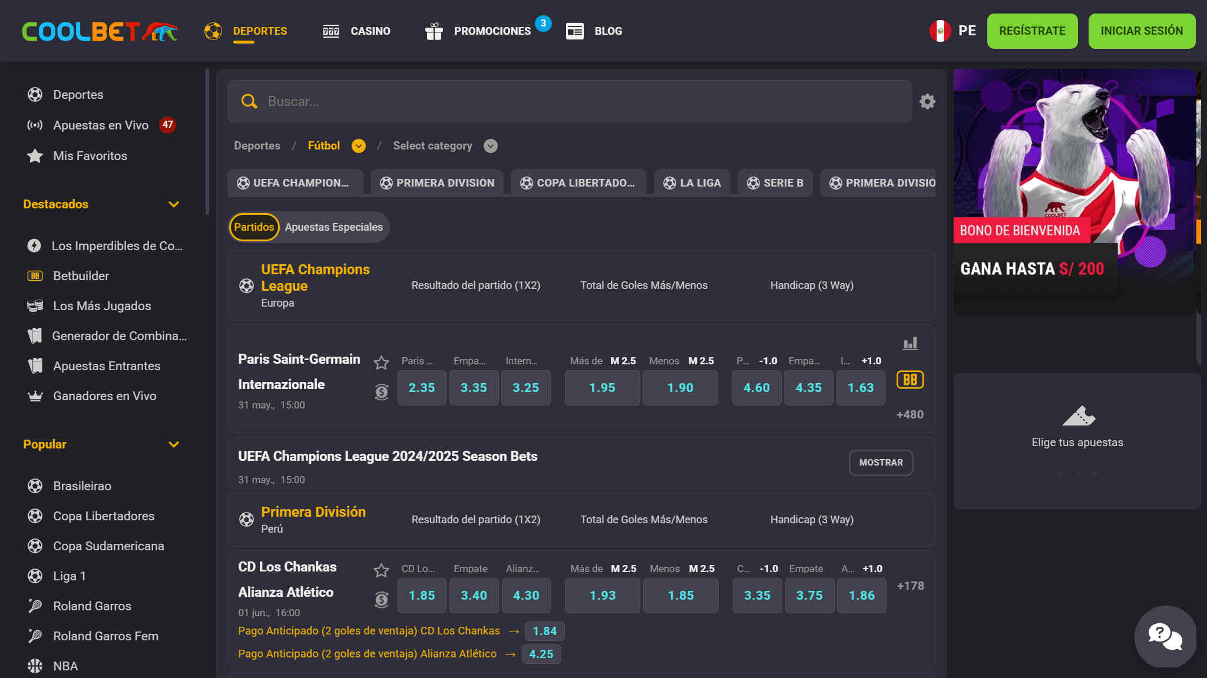Open Mis Favoritos star in sidebar
This screenshot has width=1207, height=678.
pyautogui.click(x=77, y=155)
